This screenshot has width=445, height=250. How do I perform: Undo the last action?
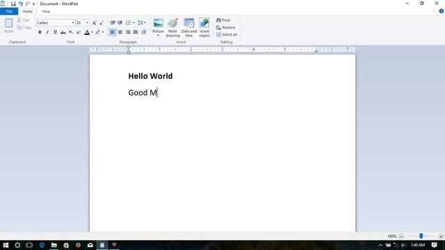click(x=20, y=3)
